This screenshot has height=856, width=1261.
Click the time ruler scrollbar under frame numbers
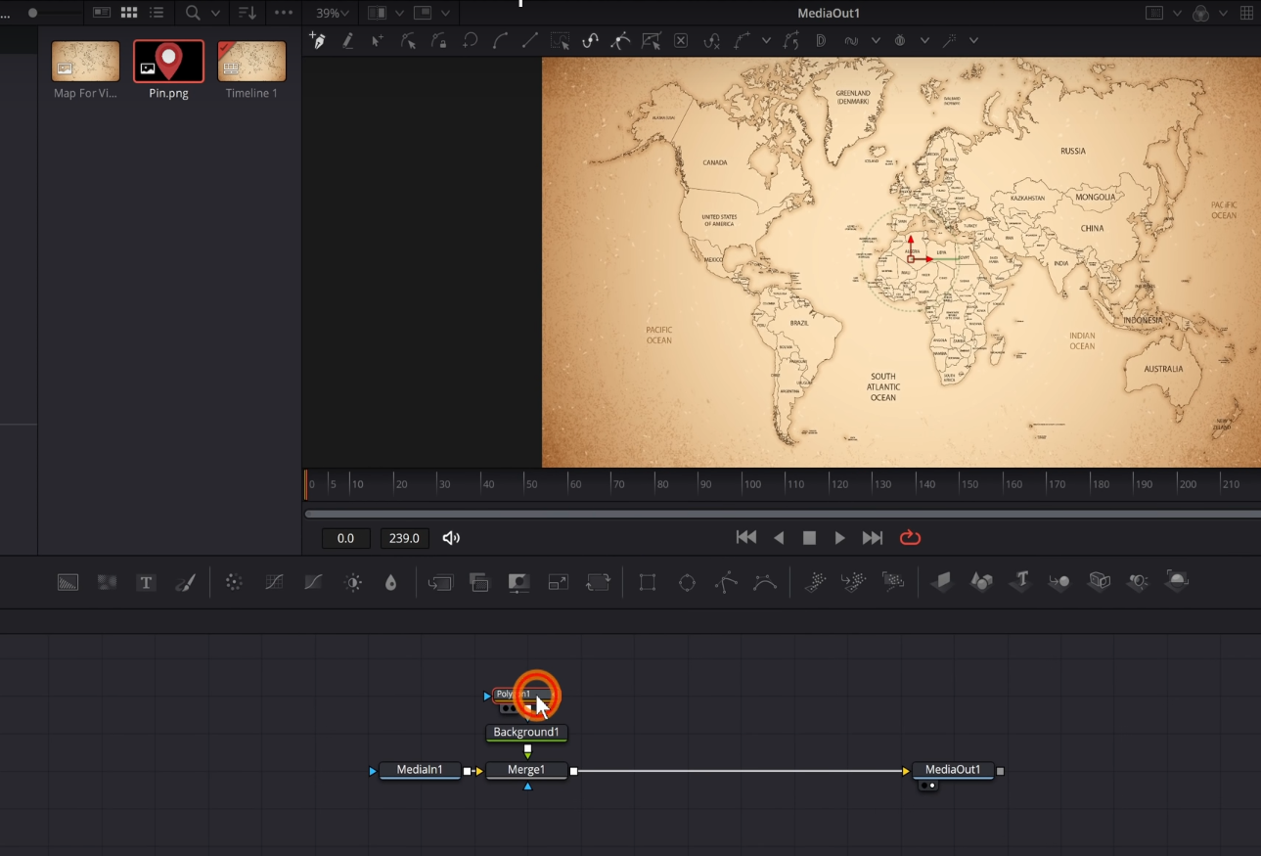(783, 514)
